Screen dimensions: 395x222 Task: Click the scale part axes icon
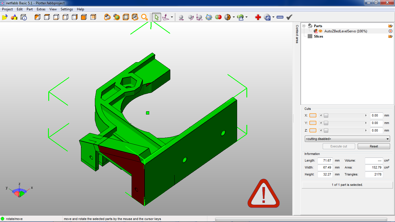pos(200,17)
